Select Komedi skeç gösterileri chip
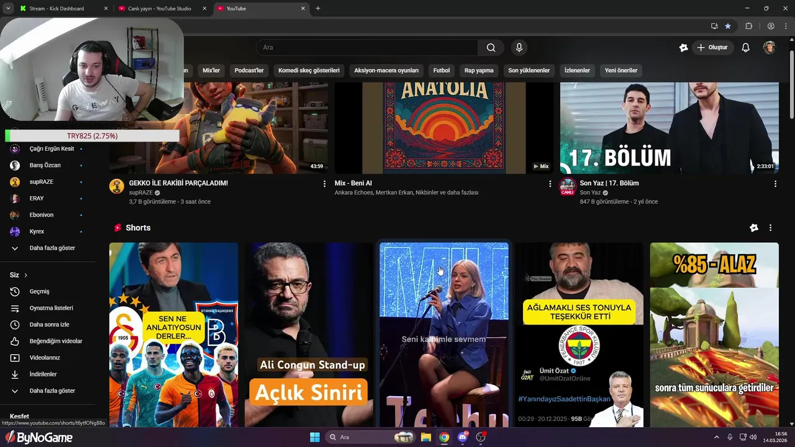This screenshot has width=795, height=447. tap(309, 70)
